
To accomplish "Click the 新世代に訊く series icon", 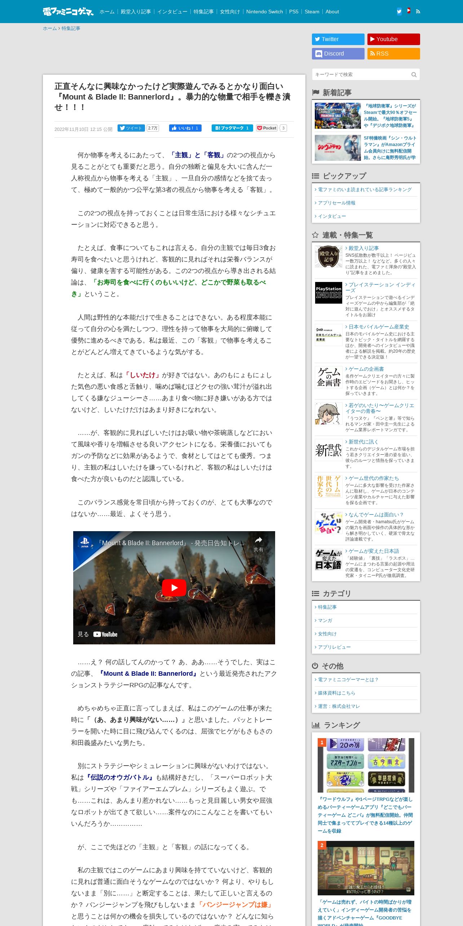I will pyautogui.click(x=328, y=450).
